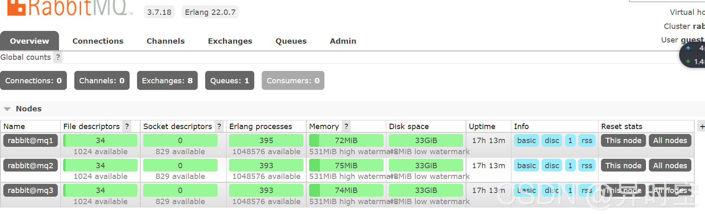The image size is (705, 214).
Task: Click the 75MiB memory bar for rabbit@mq2
Action: pyautogui.click(x=346, y=165)
